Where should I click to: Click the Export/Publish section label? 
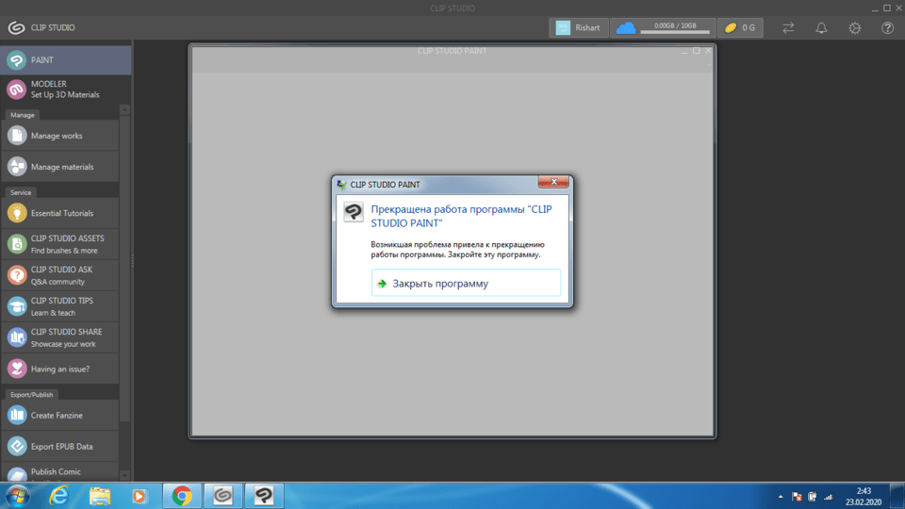[32, 395]
